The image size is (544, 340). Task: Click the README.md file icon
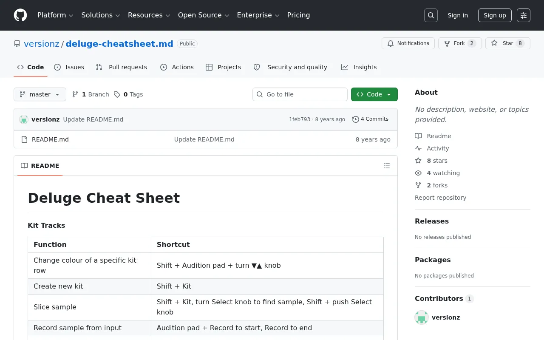[24, 139]
